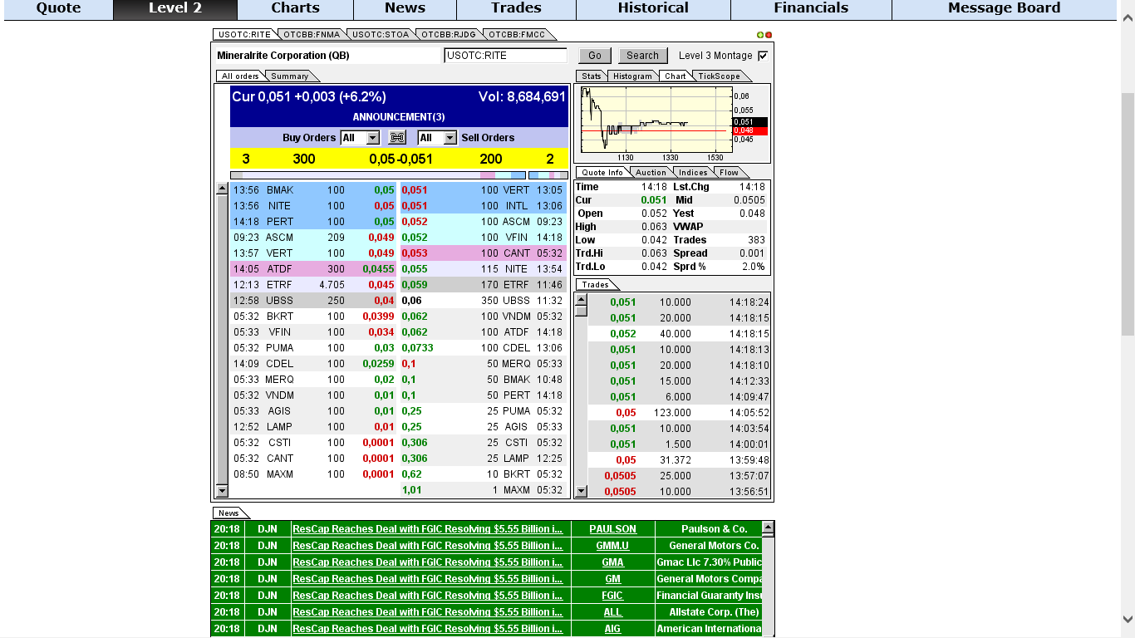Click the page scrollbar down arrow
The image size is (1135, 638).
(x=1128, y=619)
